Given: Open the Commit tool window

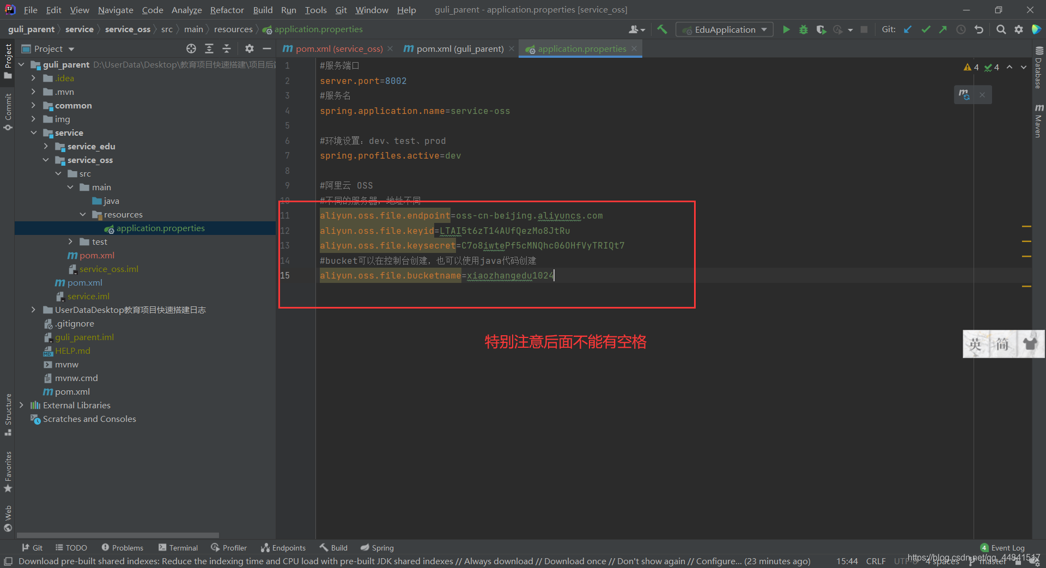Looking at the screenshot, I should 8,112.
